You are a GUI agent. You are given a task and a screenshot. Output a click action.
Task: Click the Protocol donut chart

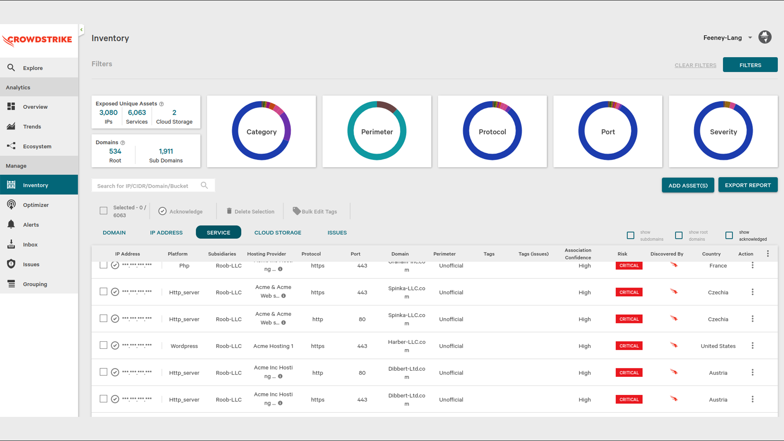tap(492, 131)
